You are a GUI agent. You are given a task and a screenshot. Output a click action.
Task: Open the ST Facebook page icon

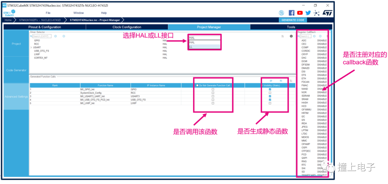tap(292, 13)
